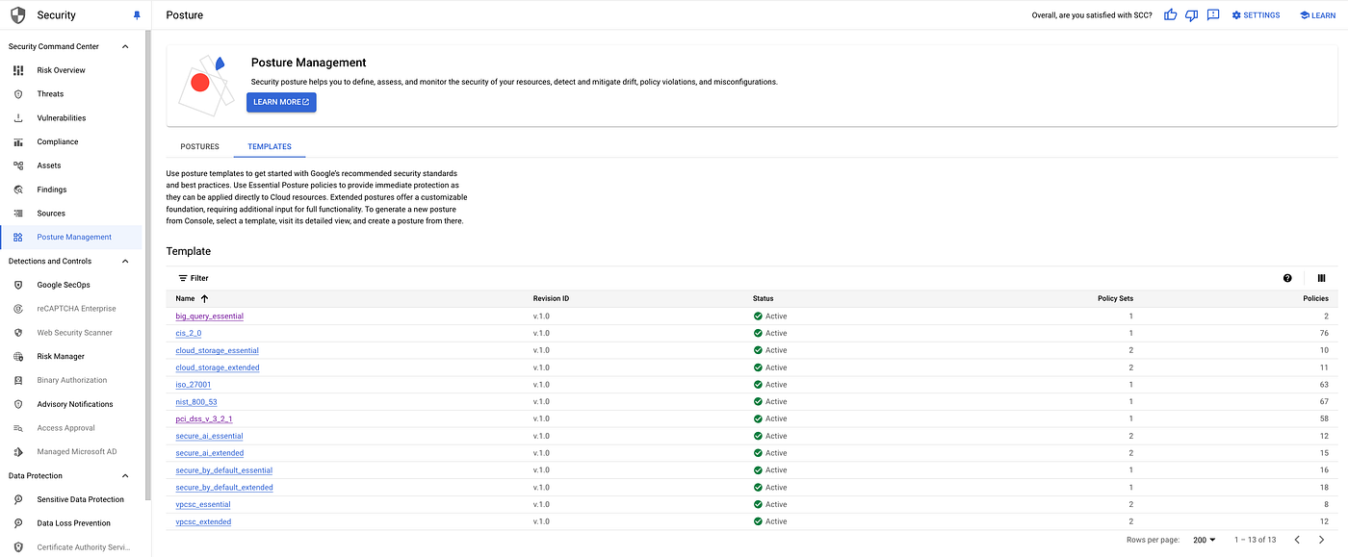The image size is (1348, 557).
Task: Click the Security shield logo icon
Action: [x=18, y=15]
